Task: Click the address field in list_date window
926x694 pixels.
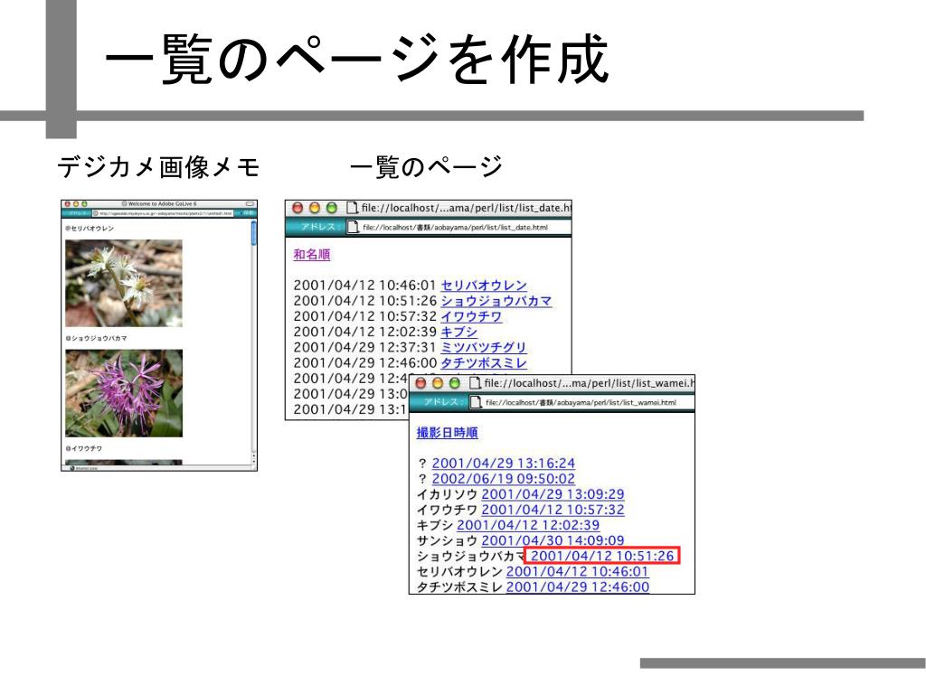Action: pos(458,227)
